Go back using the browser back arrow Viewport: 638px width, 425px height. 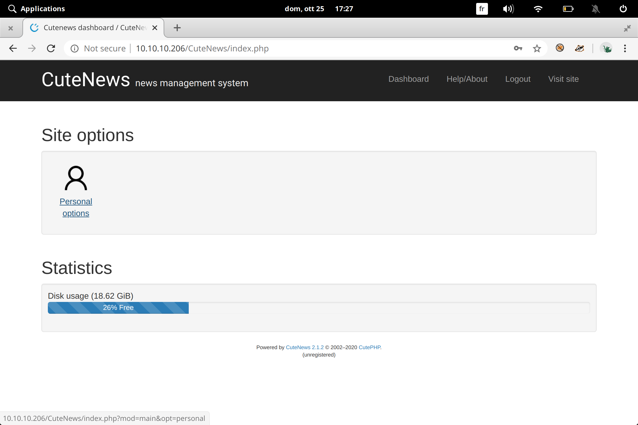click(13, 48)
